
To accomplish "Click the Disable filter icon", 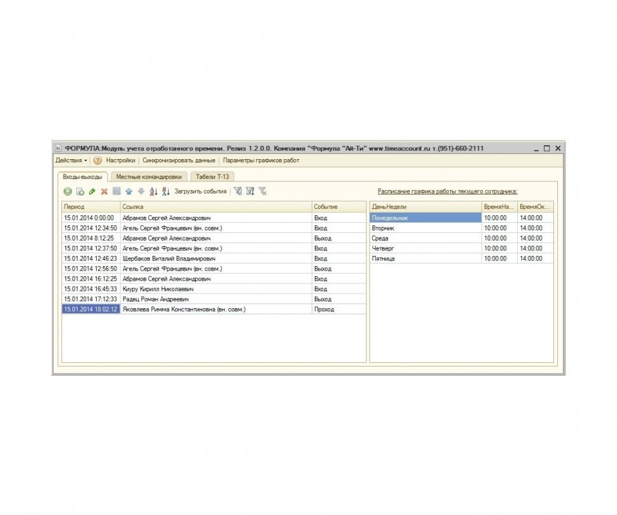I will point(262,192).
